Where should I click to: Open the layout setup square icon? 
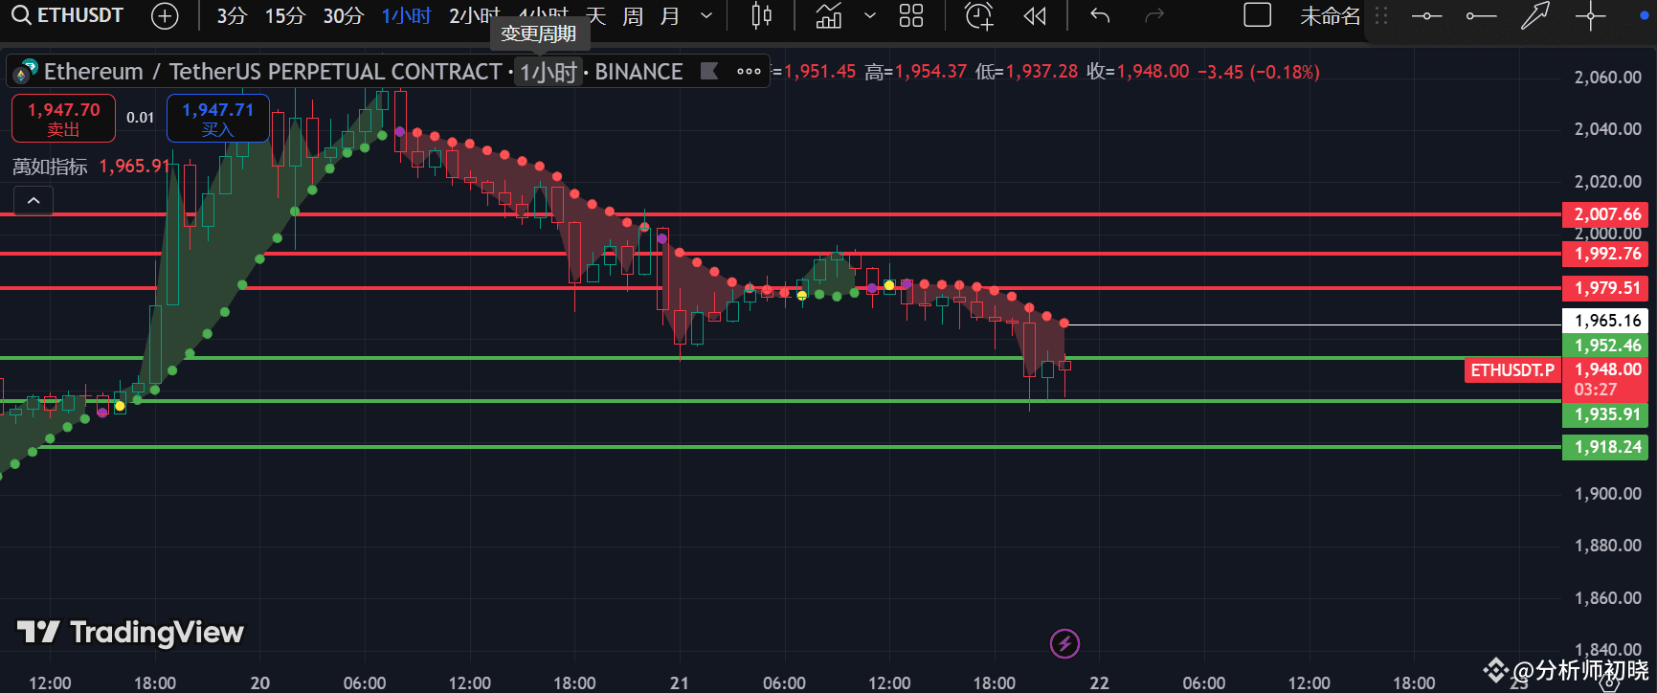click(1257, 15)
